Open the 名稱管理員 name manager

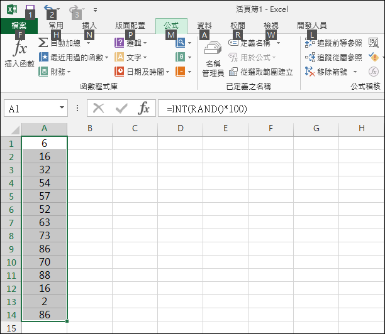pos(213,59)
